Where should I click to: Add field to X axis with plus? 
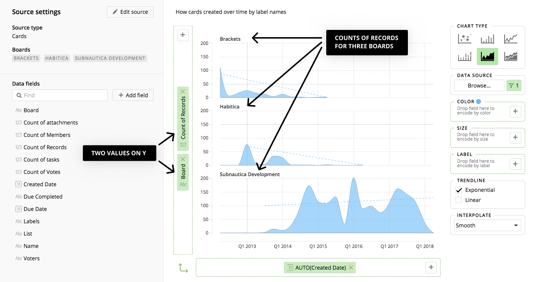point(431,267)
